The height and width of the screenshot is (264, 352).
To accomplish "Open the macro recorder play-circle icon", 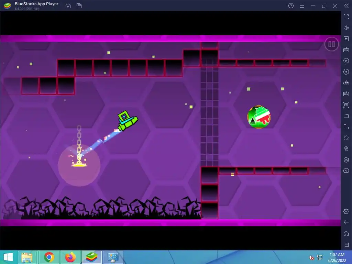I will [x=346, y=61].
